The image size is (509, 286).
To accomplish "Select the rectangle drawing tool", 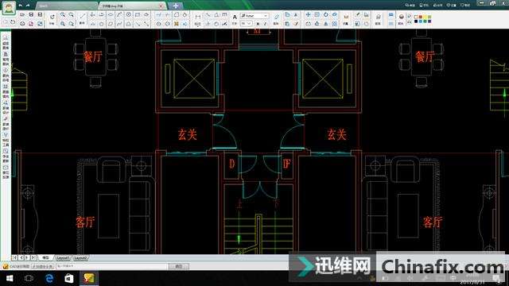I will click(x=138, y=14).
